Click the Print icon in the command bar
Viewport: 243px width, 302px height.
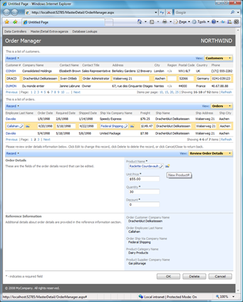pyautogui.click(x=165, y=21)
